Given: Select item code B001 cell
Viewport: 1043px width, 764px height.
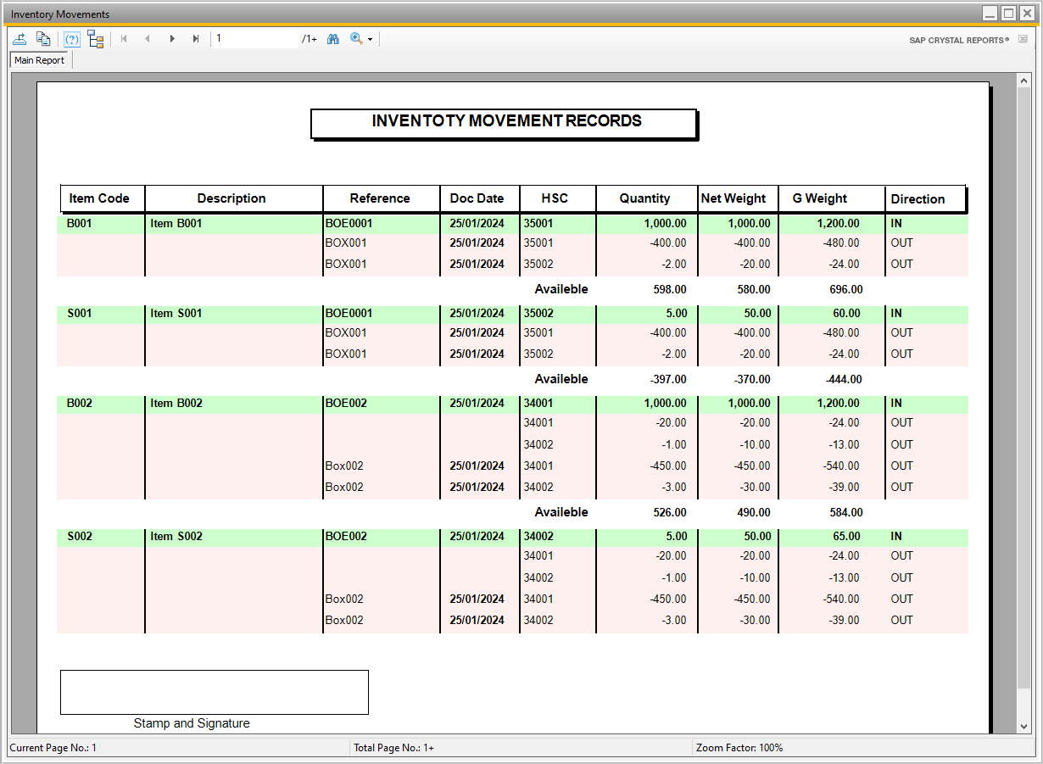Looking at the screenshot, I should tap(79, 224).
